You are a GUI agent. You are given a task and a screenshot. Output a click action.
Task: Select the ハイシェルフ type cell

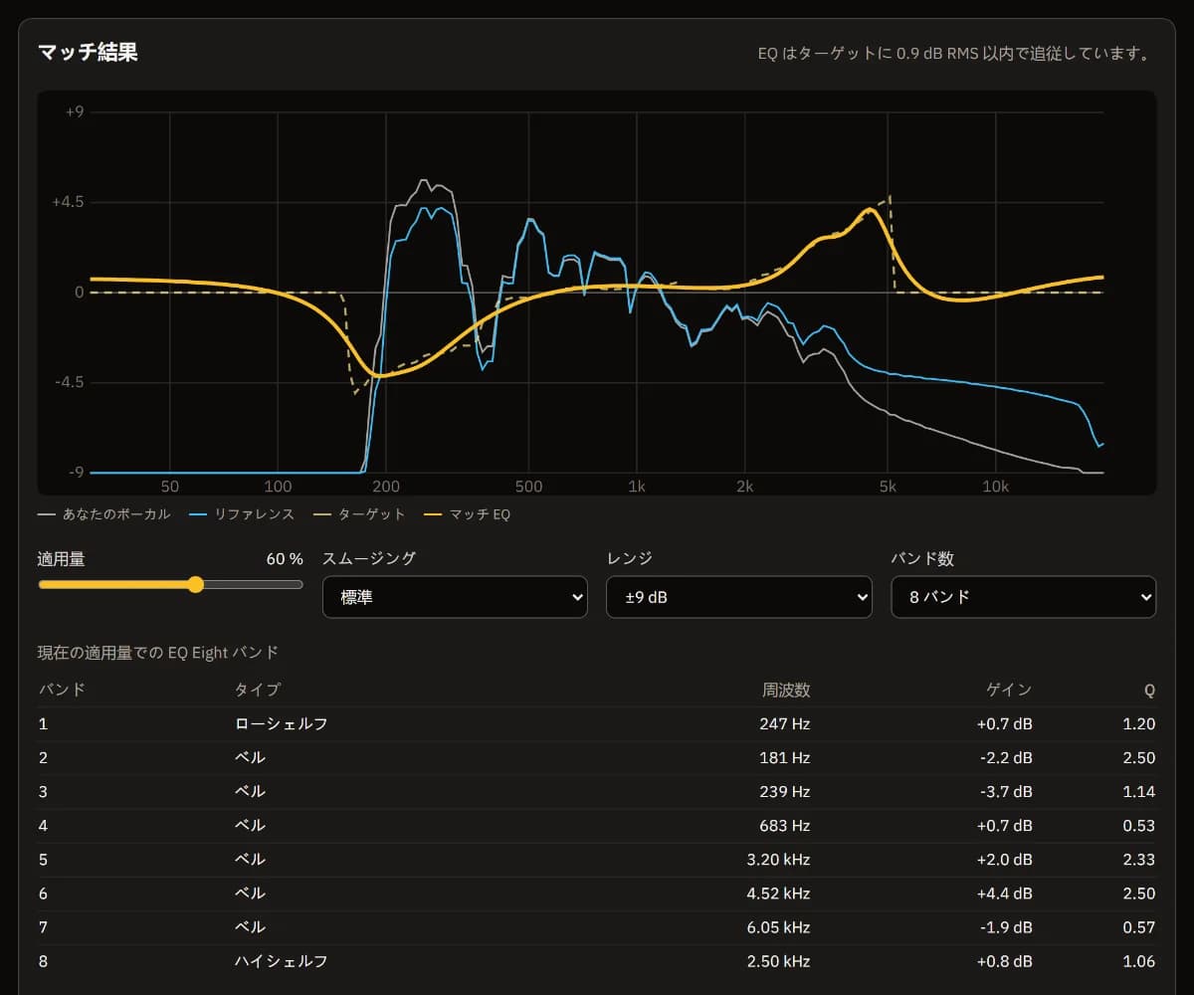tap(281, 960)
